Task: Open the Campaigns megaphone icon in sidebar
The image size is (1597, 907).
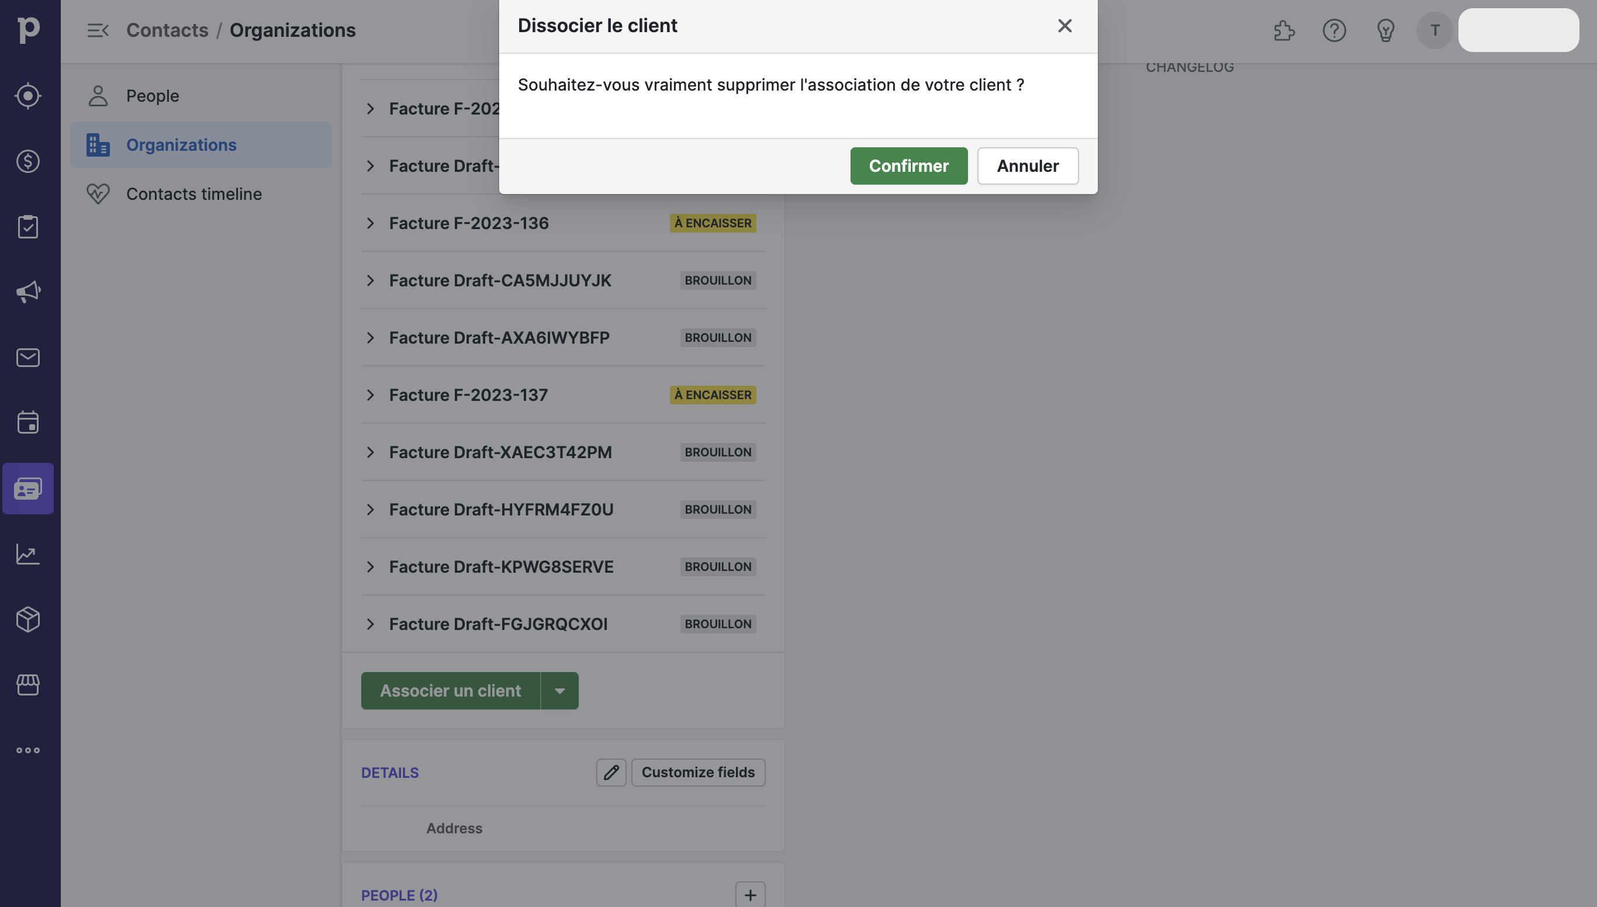Action: click(x=28, y=292)
